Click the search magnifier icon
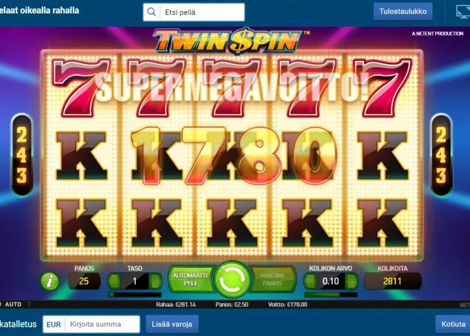Image resolution: width=470 pixels, height=336 pixels. (x=152, y=12)
